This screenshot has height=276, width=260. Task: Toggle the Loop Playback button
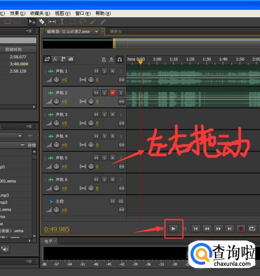(252, 229)
